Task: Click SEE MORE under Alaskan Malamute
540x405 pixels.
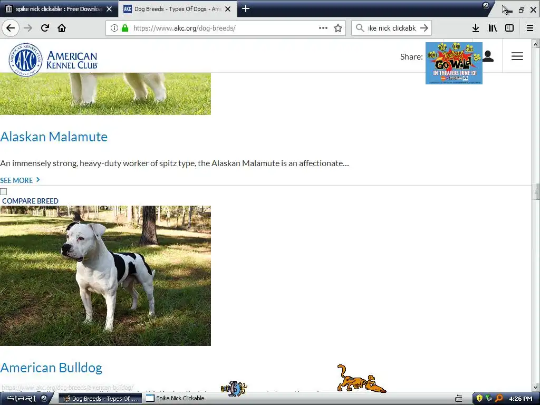Action: coord(20,180)
